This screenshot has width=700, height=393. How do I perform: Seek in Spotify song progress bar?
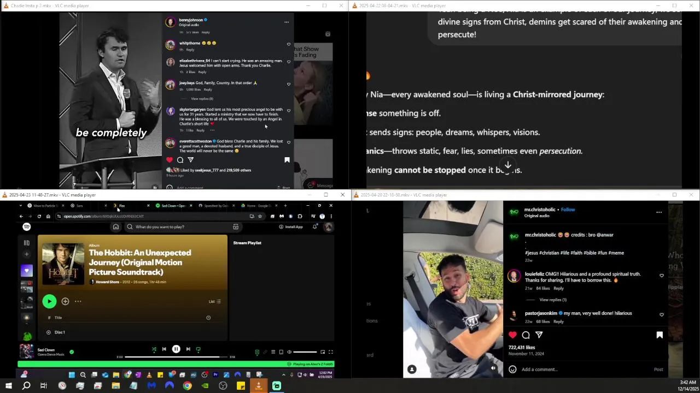[x=176, y=357]
